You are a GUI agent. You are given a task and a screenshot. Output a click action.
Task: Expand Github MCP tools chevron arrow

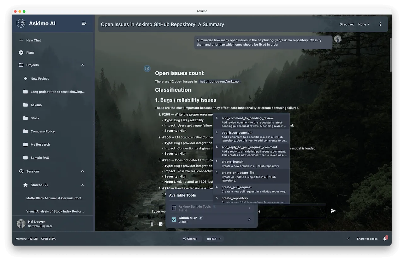point(249,220)
